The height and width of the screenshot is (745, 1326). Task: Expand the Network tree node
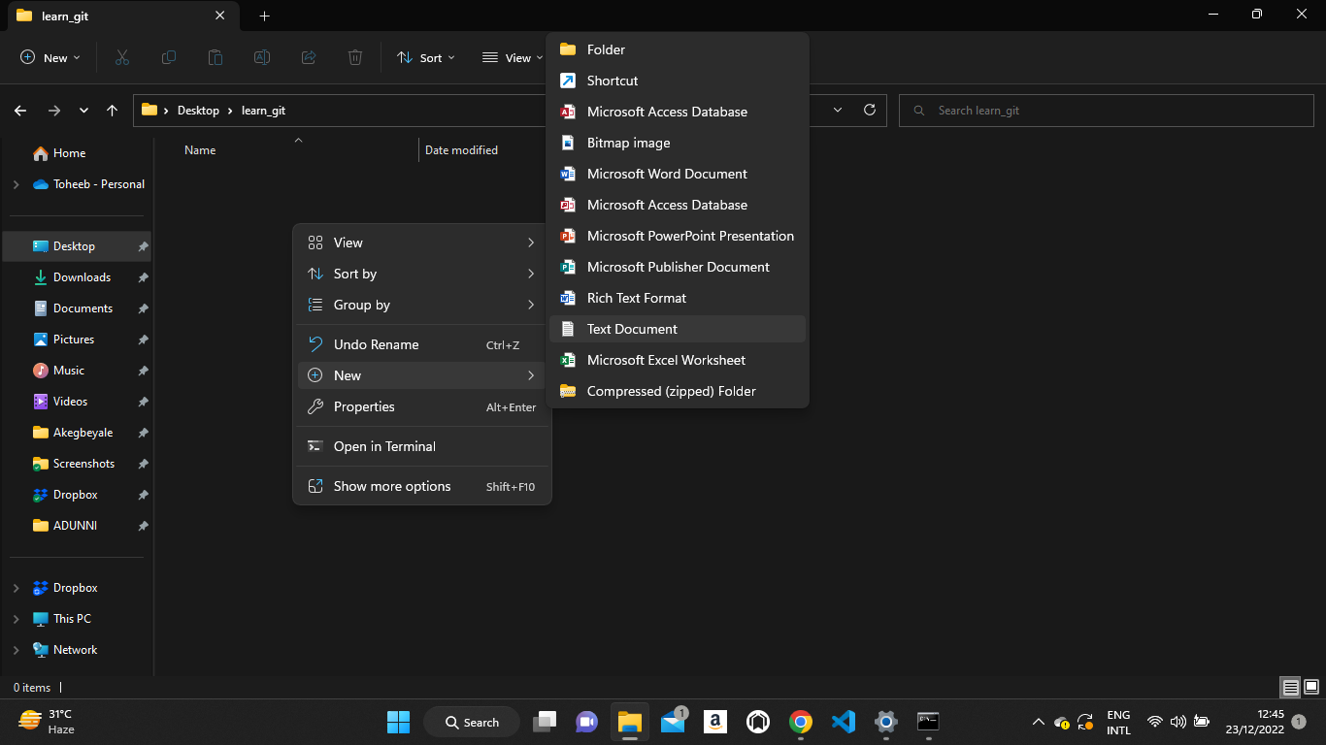click(x=16, y=650)
